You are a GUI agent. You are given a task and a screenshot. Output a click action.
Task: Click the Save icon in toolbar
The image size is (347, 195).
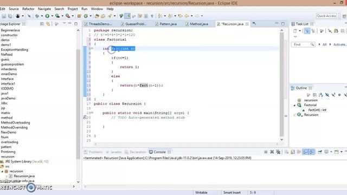[x=4, y=16]
